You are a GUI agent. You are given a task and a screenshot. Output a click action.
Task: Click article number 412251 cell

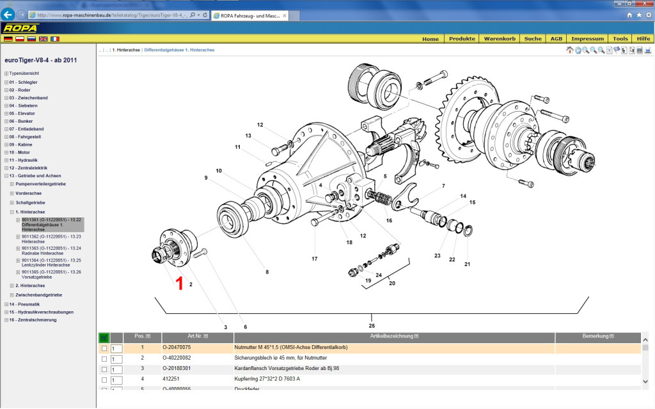[x=171, y=379]
